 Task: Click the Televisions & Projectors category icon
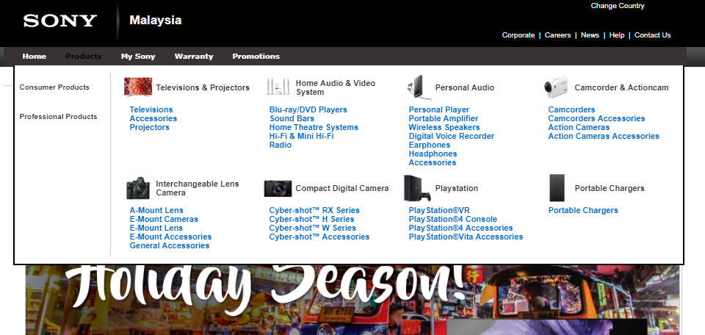point(137,87)
